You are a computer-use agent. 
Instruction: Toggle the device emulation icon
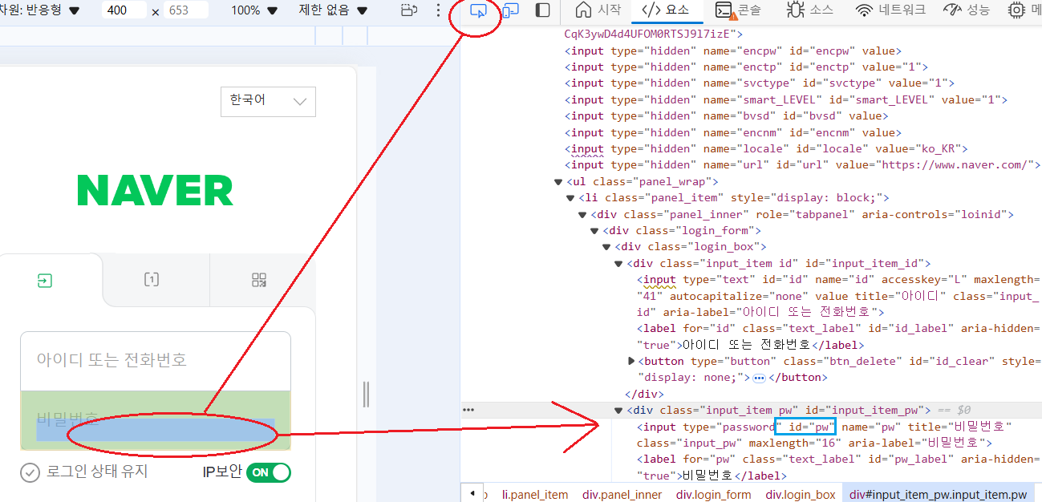510,10
